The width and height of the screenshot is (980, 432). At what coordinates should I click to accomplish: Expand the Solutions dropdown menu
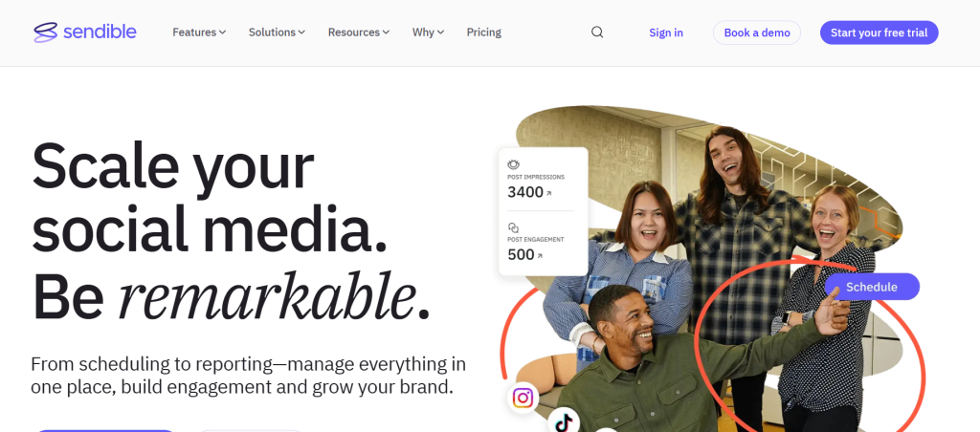click(x=277, y=32)
